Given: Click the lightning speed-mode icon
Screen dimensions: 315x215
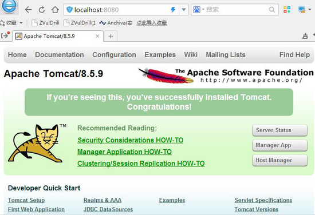Looking at the screenshot, I should tap(173, 9).
